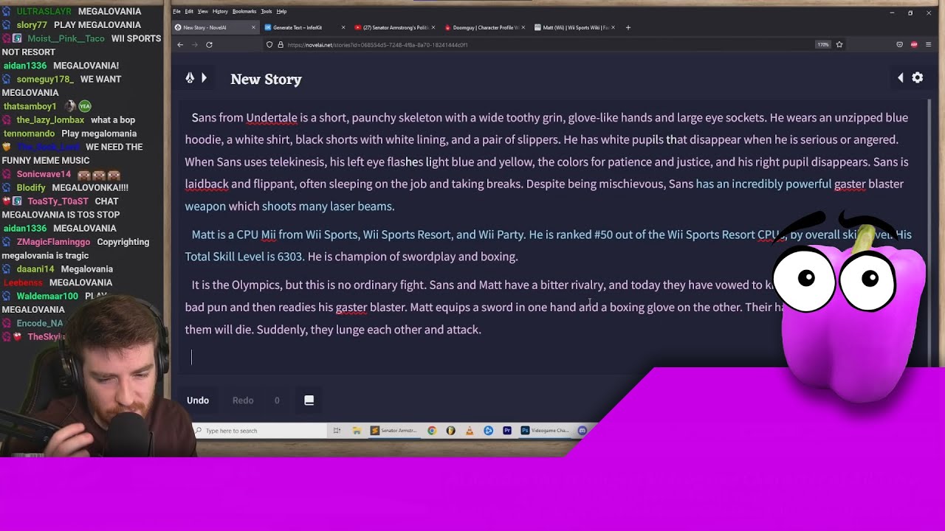Click the tracking protection shield icon
The image size is (945, 531).
[x=269, y=44]
